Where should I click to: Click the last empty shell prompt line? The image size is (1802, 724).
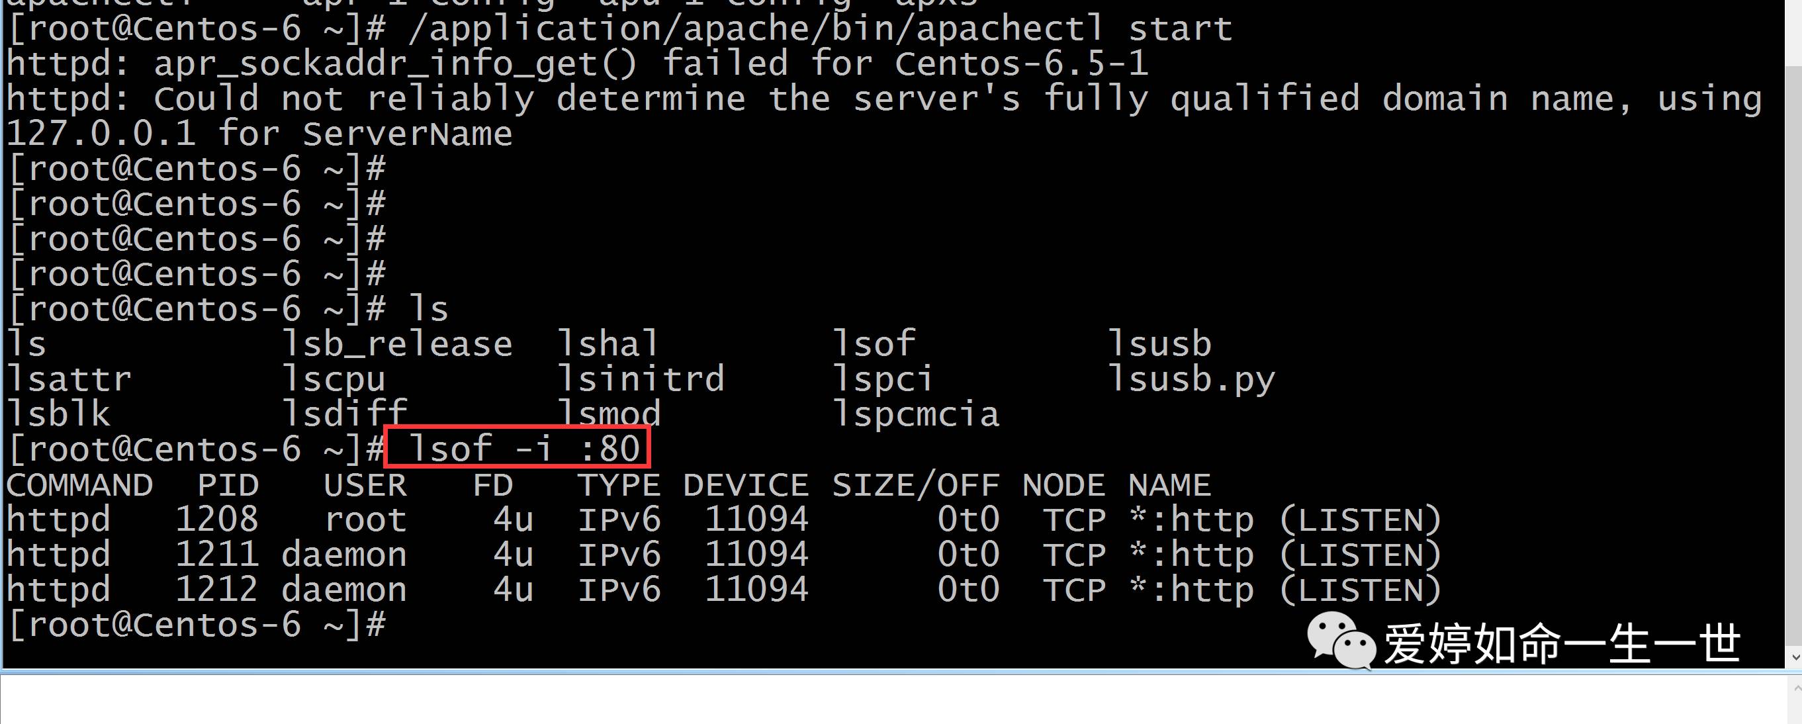pos(197,625)
